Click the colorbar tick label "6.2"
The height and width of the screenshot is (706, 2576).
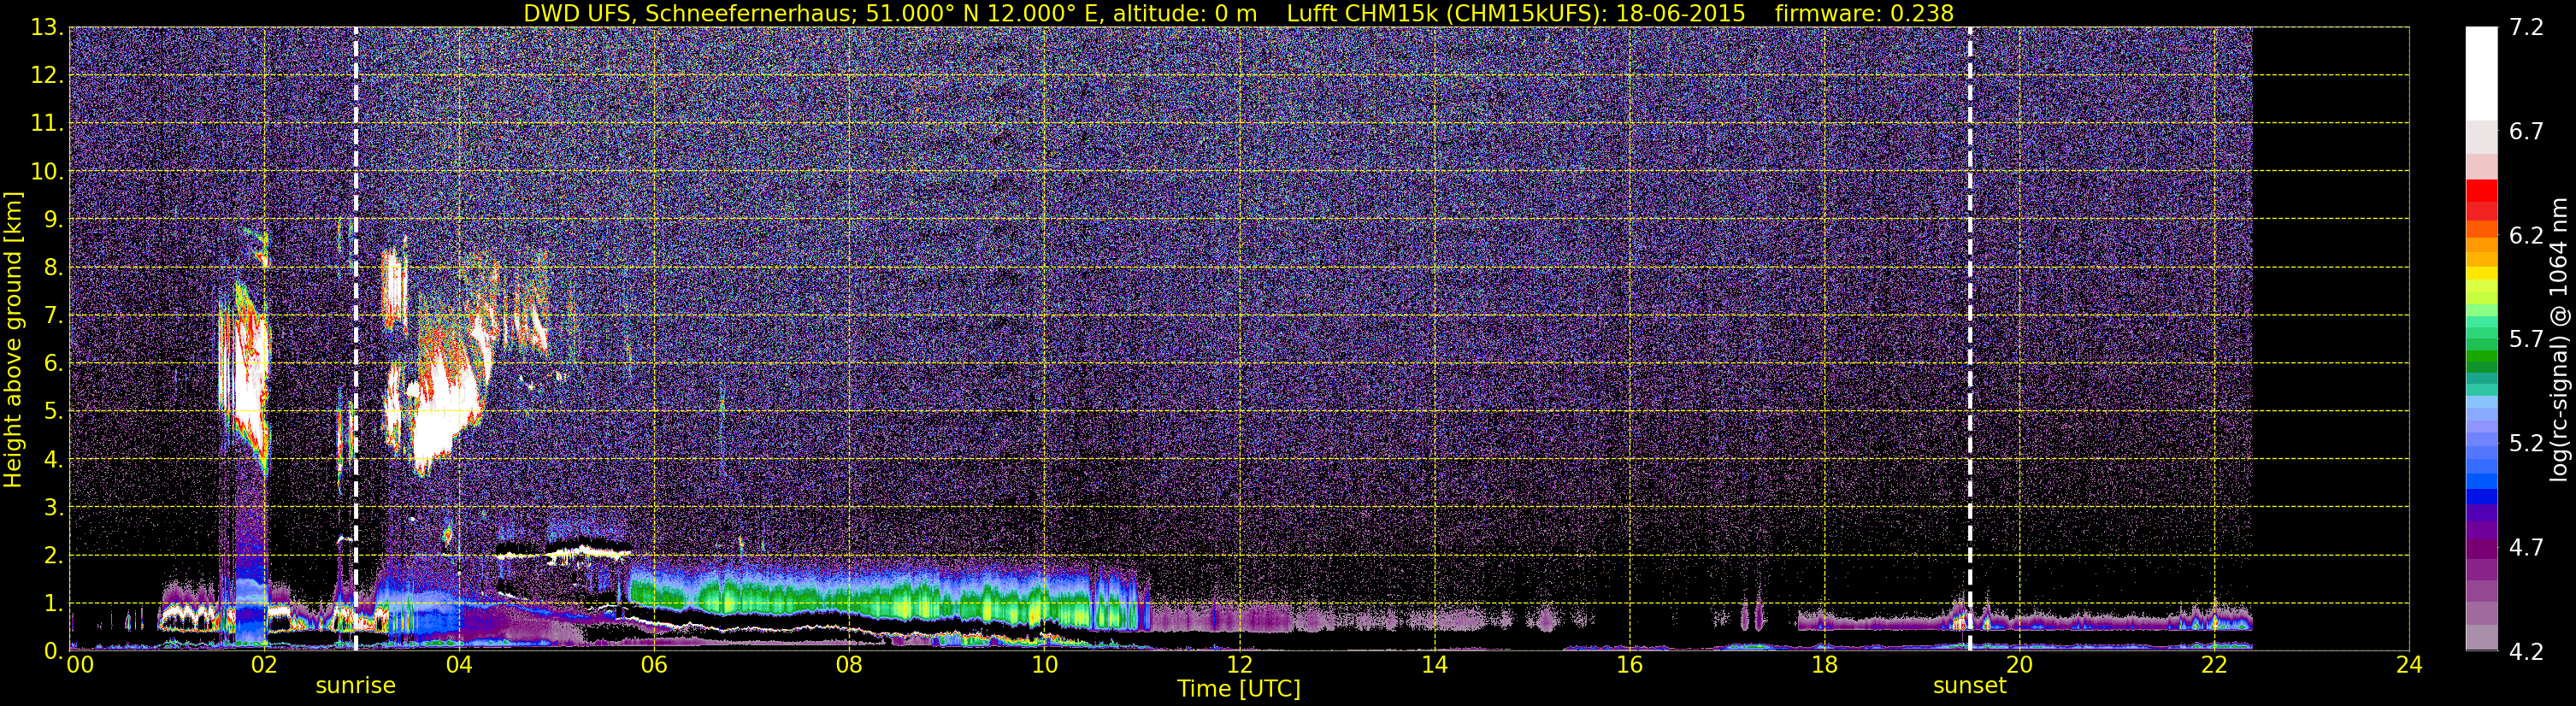click(x=2526, y=236)
